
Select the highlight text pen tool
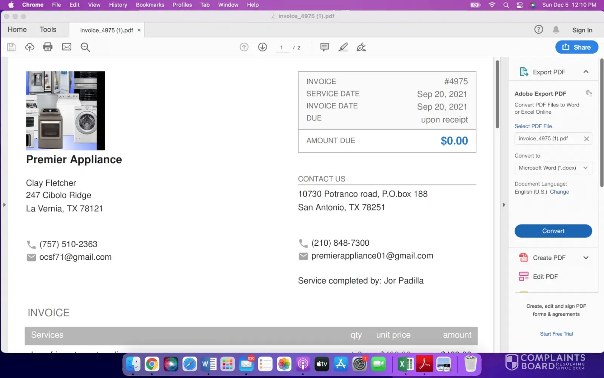343,47
